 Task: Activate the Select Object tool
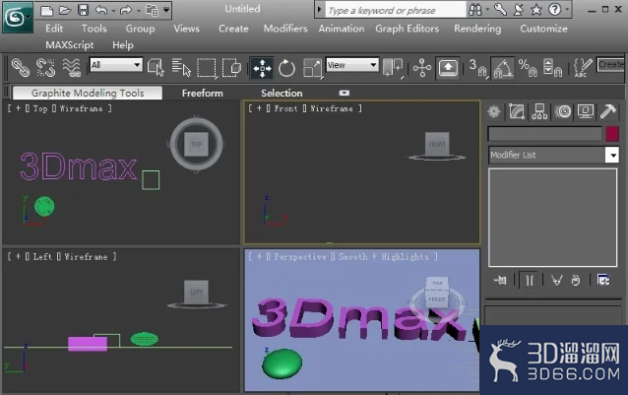click(156, 67)
